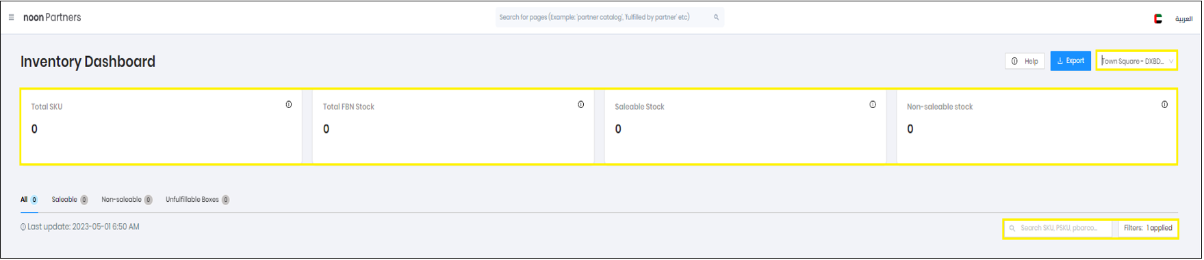Click the Export button
The width and height of the screenshot is (1204, 260).
(x=1071, y=61)
